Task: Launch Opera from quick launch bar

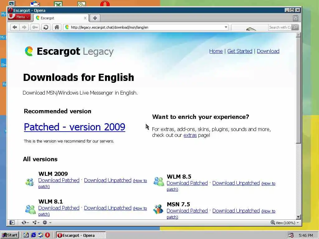Action: (x=47, y=235)
